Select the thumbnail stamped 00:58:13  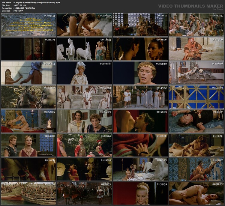pyautogui.click(x=140, y=121)
